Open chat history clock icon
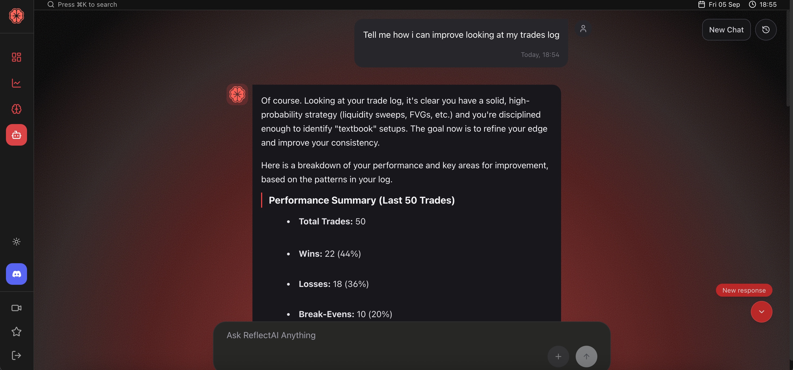 (766, 30)
